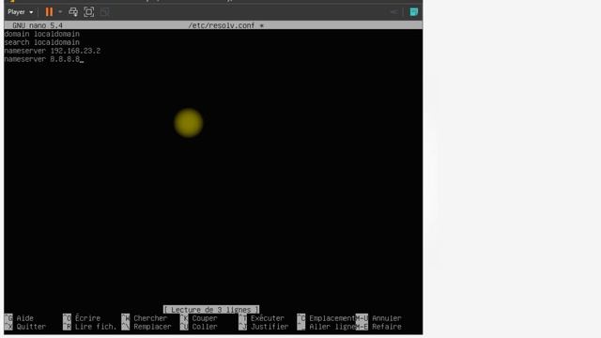The width and height of the screenshot is (601, 338).
Task: Place cursor on "search localdomain" line
Action: (x=42, y=42)
